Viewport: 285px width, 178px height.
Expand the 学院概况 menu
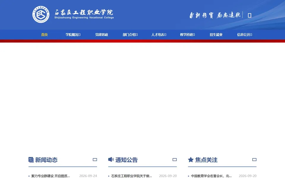pos(73,35)
